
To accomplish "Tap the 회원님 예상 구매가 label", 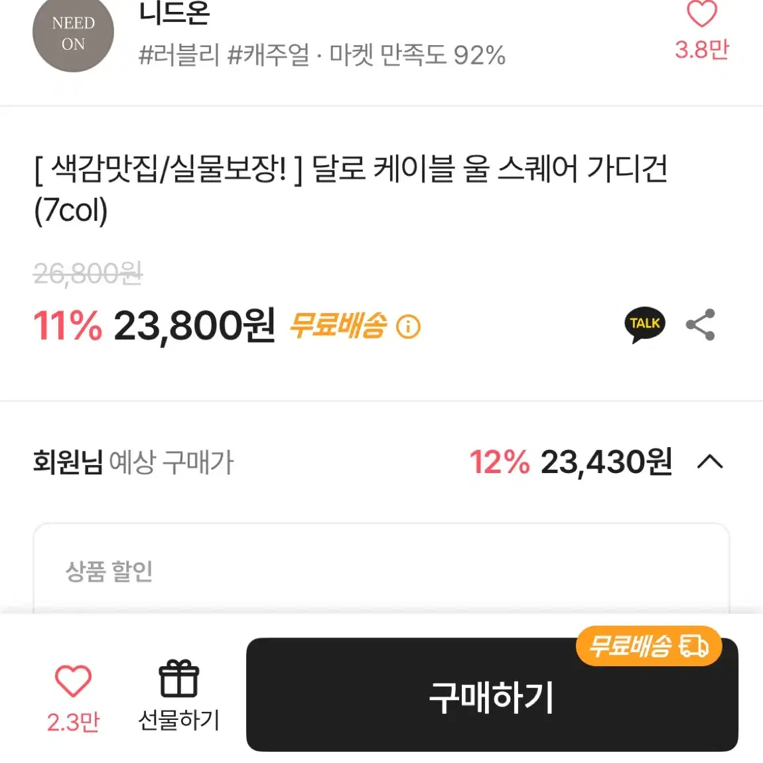I will [133, 462].
